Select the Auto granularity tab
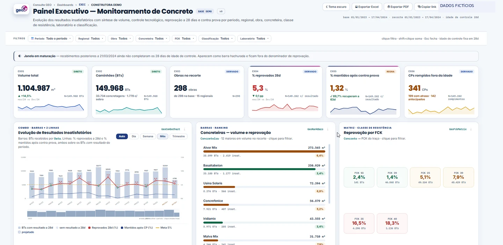 click(x=122, y=136)
